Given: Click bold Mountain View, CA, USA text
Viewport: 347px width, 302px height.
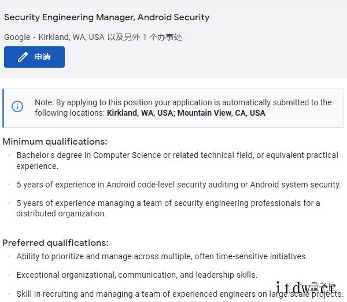Looking at the screenshot, I should pos(222,113).
